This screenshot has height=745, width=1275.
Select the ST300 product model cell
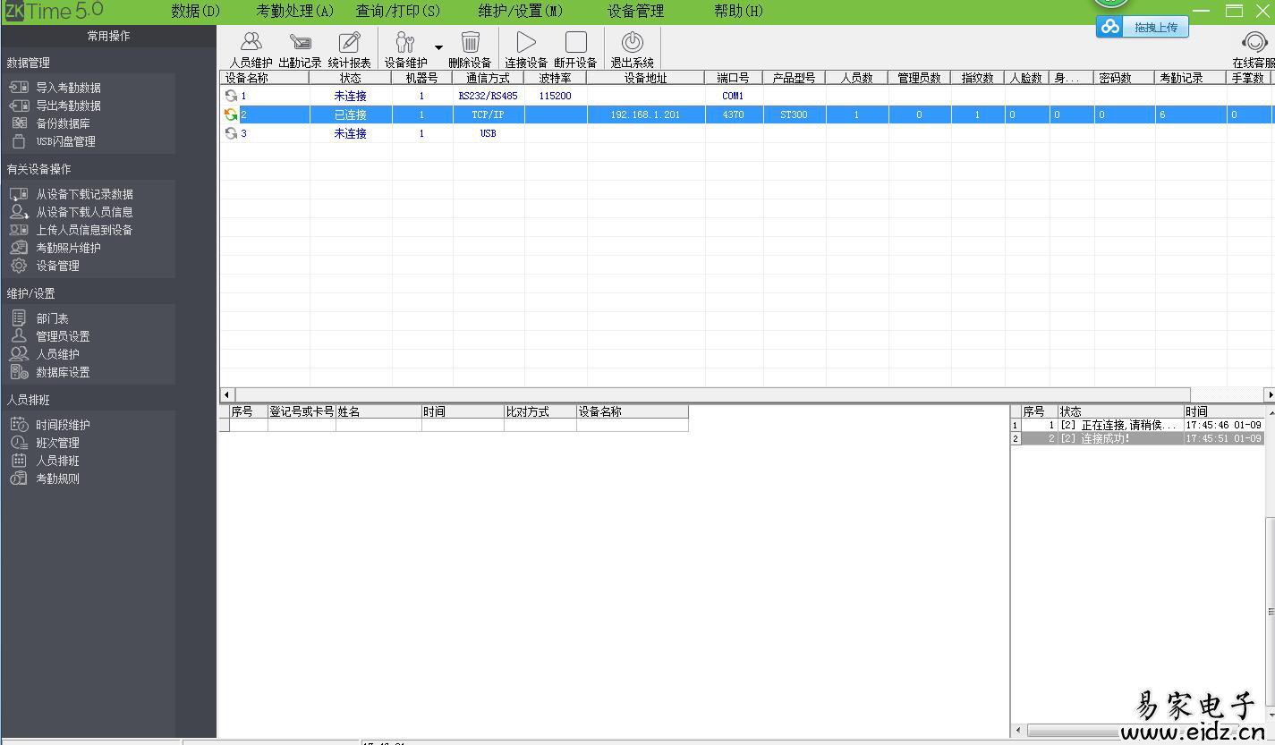click(794, 114)
